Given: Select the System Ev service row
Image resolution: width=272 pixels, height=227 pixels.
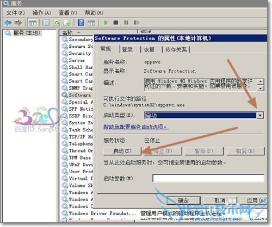Looking at the screenshot, I should pyautogui.click(x=77, y=123).
